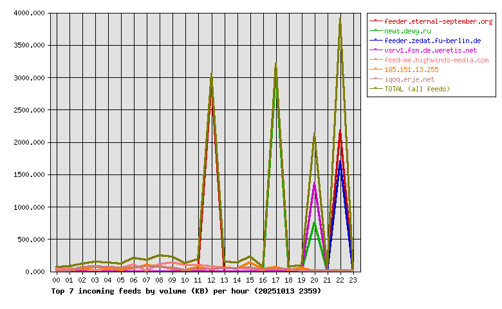This screenshot has height=309, width=502.
Task: Click the 4000.000 y-axis label
Action: point(29,13)
